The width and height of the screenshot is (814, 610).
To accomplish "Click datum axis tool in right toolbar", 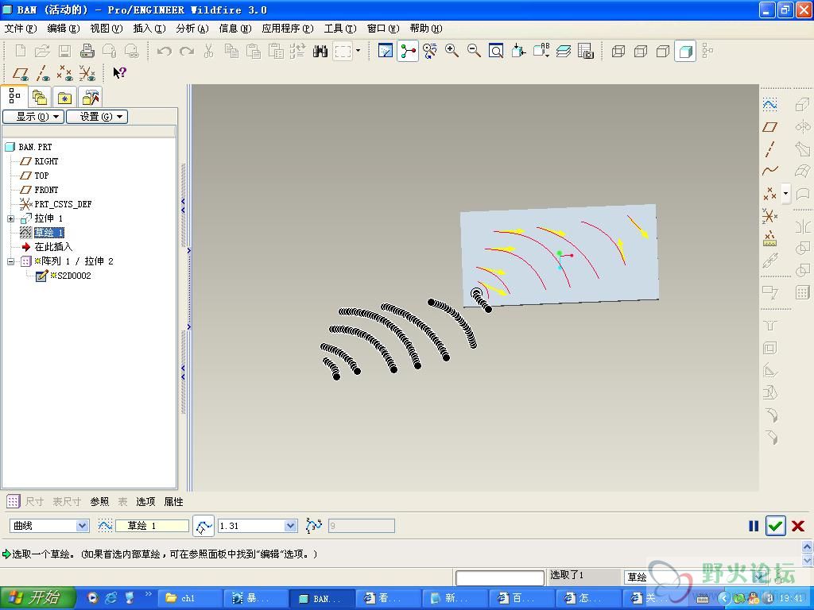I will 769,149.
